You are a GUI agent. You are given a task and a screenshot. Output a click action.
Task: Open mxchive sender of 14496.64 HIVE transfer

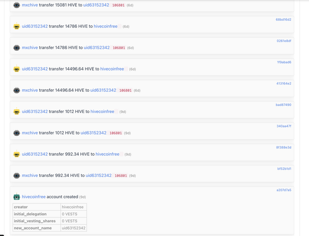point(30,90)
